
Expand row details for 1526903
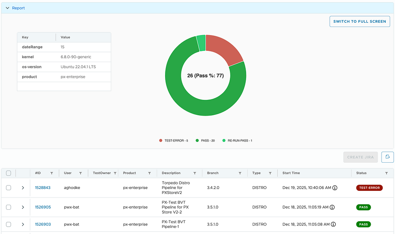[23, 224]
